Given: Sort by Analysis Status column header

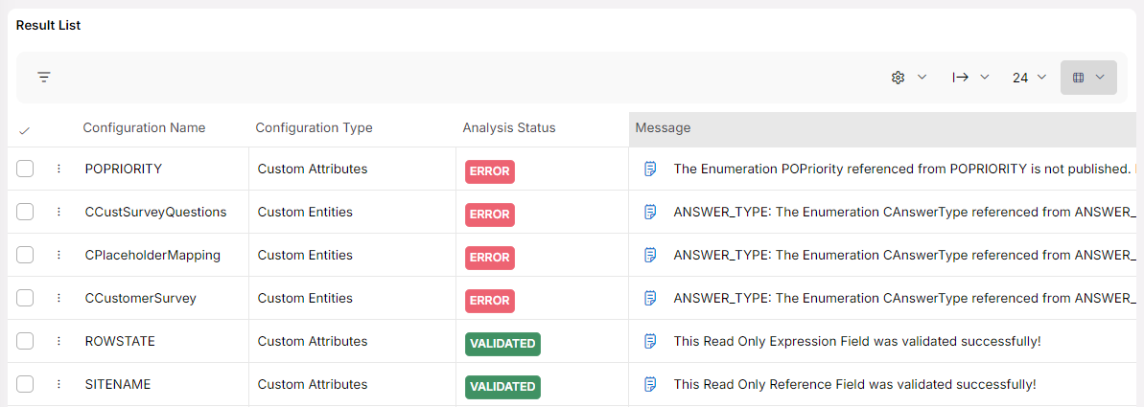Looking at the screenshot, I should (509, 127).
